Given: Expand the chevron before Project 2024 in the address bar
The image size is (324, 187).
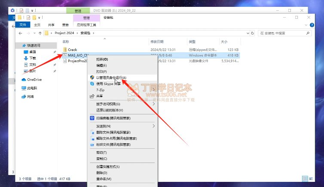Looking at the screenshot, I should (x=51, y=33).
